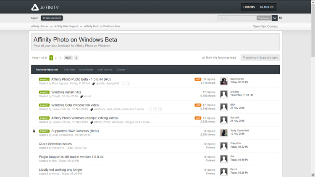The height and width of the screenshot is (177, 315).
Task: Open the Members tab
Action: click(267, 7)
